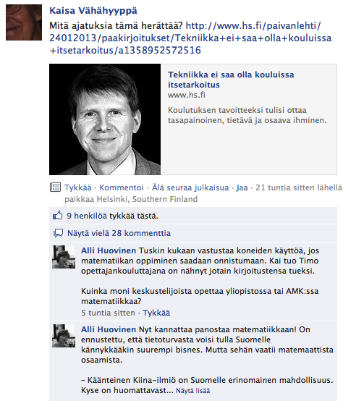
Task: Open the hs.fi URL in the post text
Action: [190, 38]
